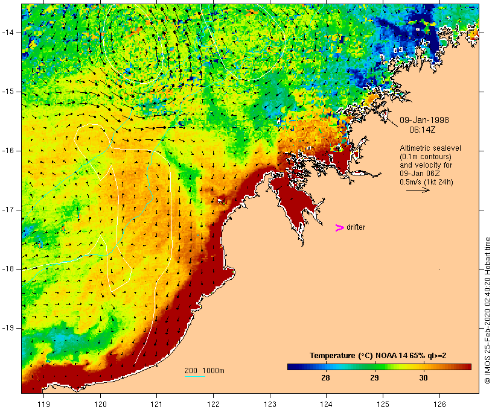Click the '(0.1m contours)' text

[426, 157]
